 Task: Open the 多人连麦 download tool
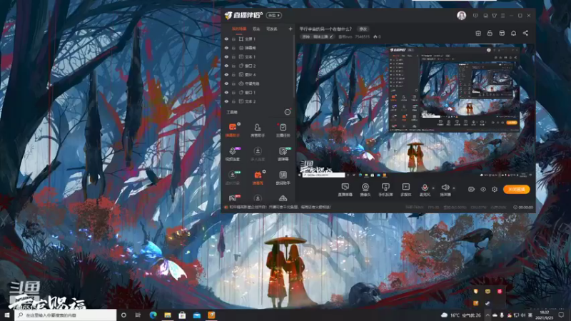tap(258, 154)
